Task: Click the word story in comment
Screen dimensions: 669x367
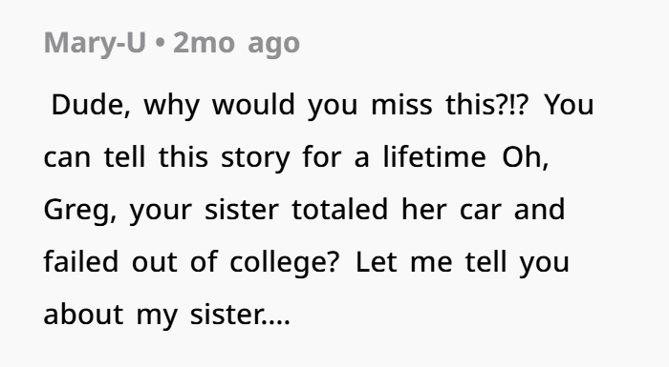Action: click(255, 158)
